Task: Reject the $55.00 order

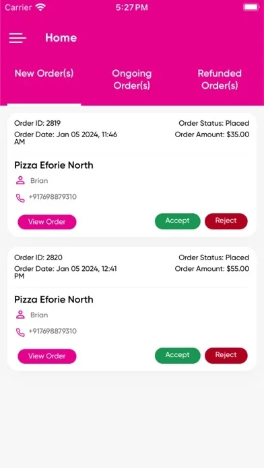Action: [x=226, y=355]
